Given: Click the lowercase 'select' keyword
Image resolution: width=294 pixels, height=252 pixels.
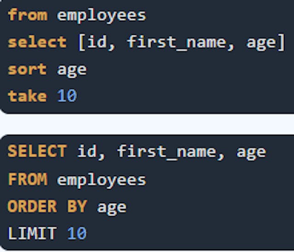Looking at the screenshot, I should [x=37, y=42].
